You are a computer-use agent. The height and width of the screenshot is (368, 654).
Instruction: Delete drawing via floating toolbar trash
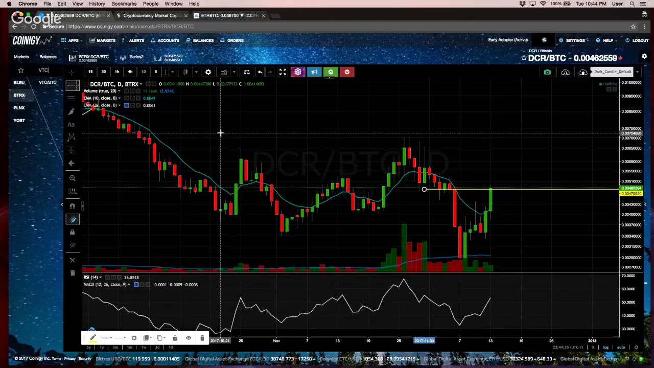[202, 338]
